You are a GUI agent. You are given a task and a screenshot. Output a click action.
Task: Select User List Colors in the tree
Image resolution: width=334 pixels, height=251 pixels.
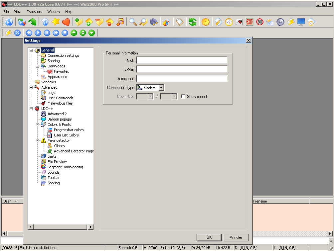[66, 135]
